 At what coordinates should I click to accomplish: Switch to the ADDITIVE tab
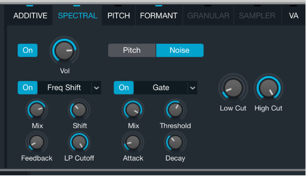click(x=30, y=16)
